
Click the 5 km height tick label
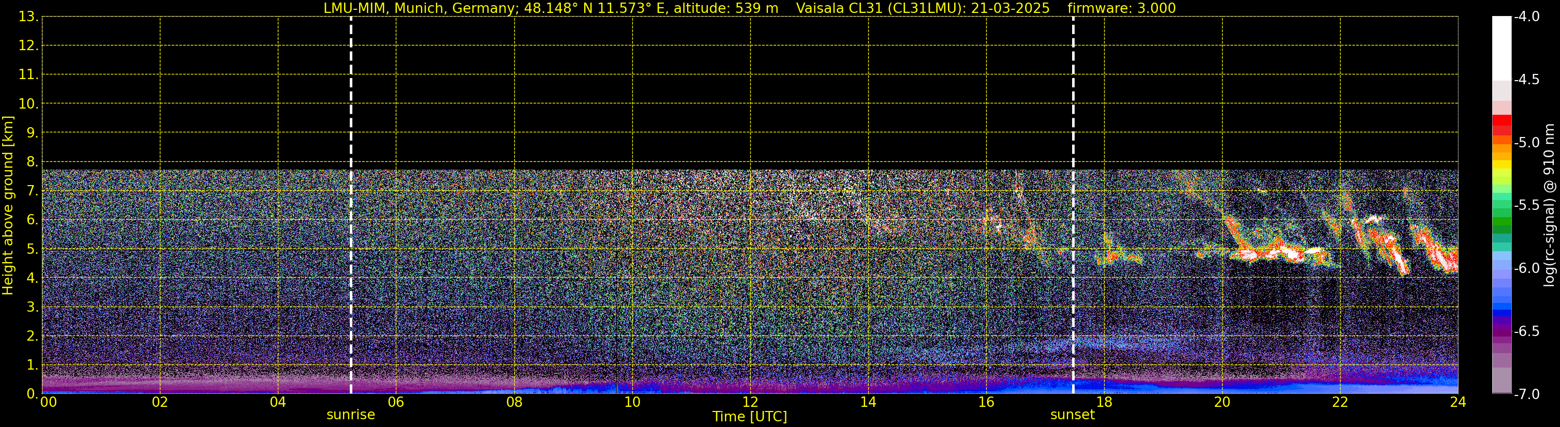32,249
